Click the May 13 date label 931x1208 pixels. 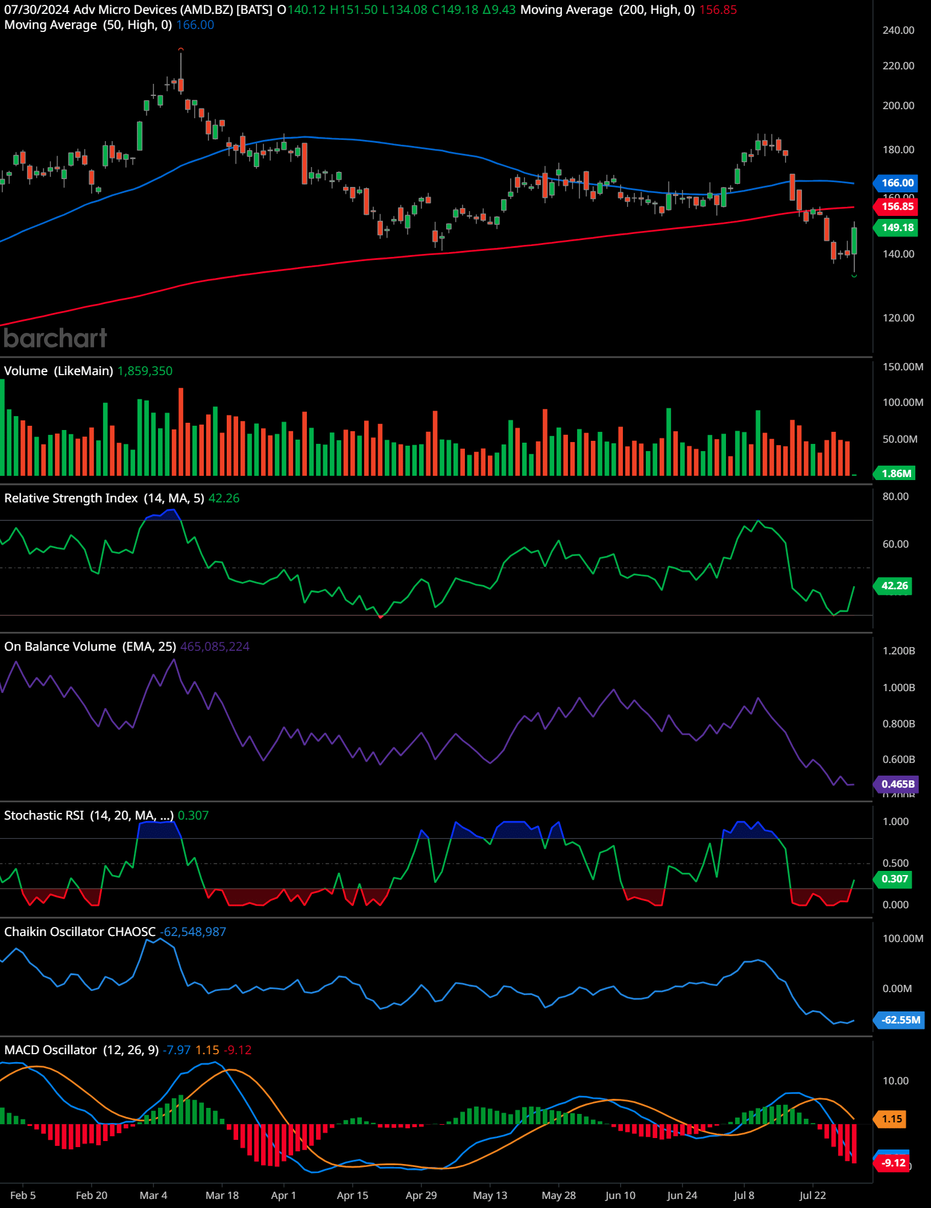pyautogui.click(x=490, y=1195)
